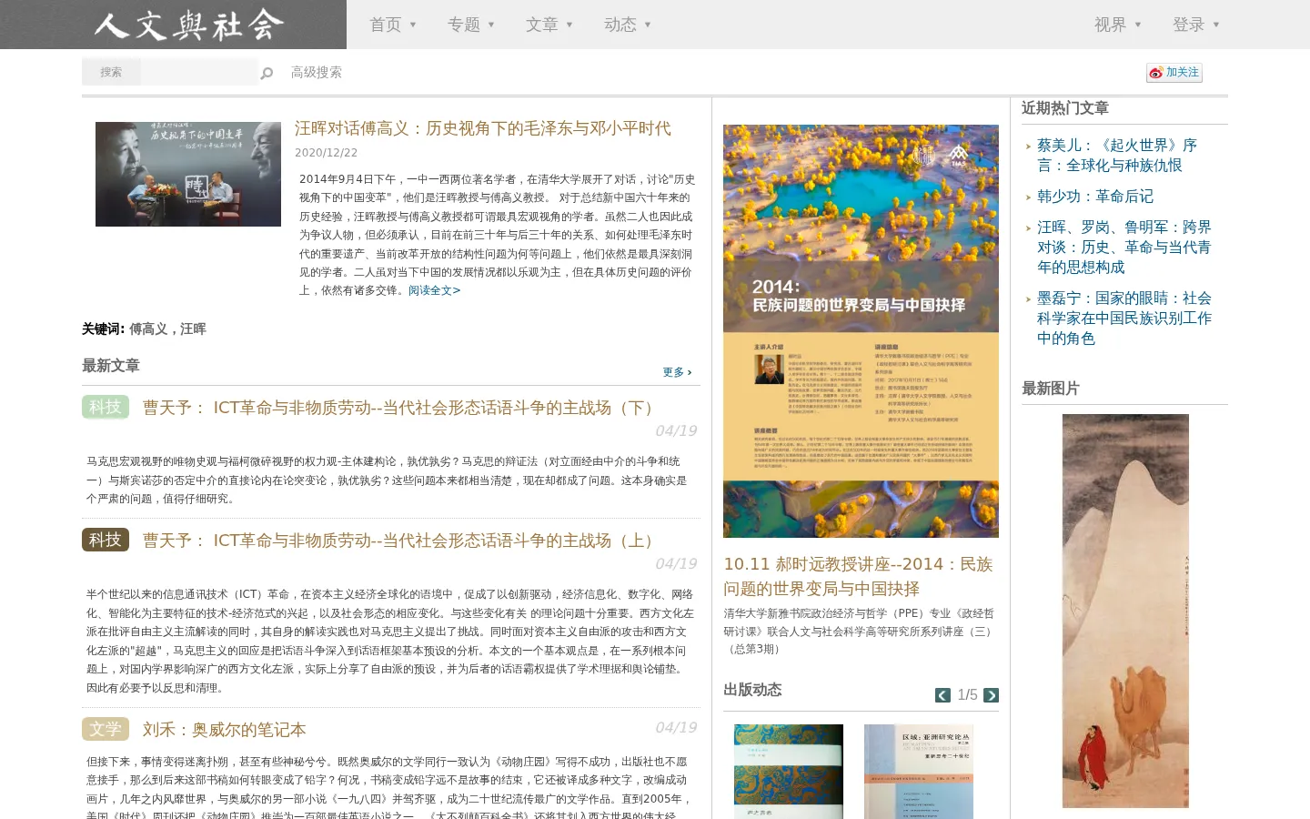Screen dimensions: 1310x819
Task: Click 阅读全文 read more link
Action: [x=434, y=290]
